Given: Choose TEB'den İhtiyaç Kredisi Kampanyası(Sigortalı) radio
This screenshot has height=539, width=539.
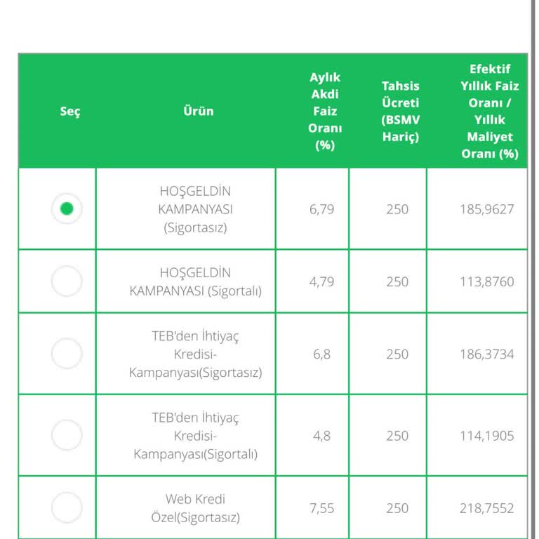Looking at the screenshot, I should click(x=67, y=435).
